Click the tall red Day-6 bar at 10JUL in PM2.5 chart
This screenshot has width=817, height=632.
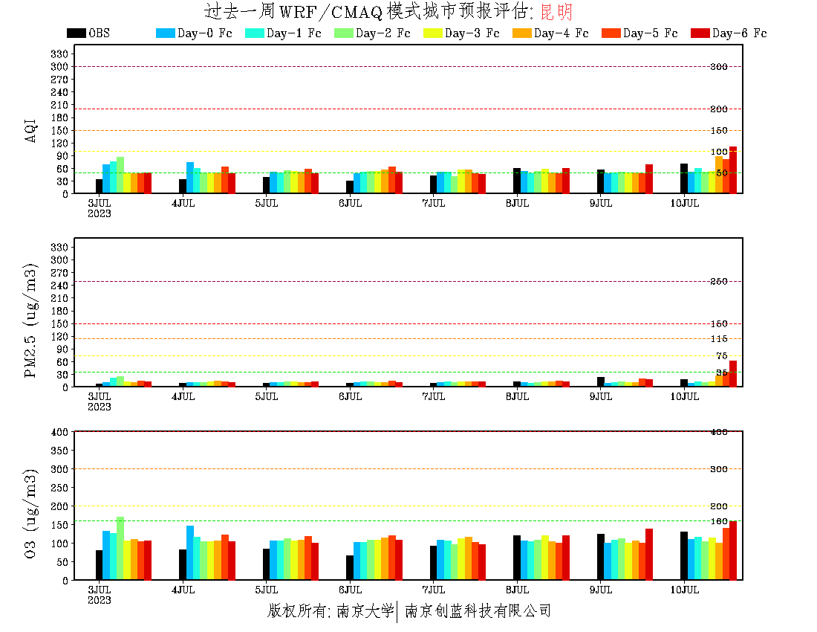[733, 373]
